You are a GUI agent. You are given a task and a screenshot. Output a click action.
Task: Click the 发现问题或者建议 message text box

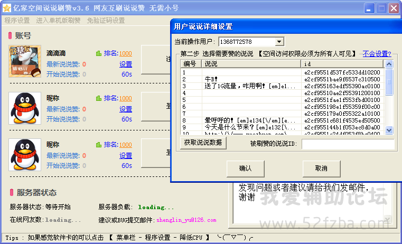309,202
